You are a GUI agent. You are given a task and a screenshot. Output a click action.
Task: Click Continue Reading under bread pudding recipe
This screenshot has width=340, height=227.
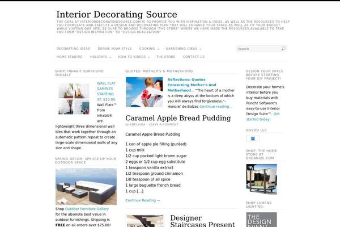pos(143,200)
